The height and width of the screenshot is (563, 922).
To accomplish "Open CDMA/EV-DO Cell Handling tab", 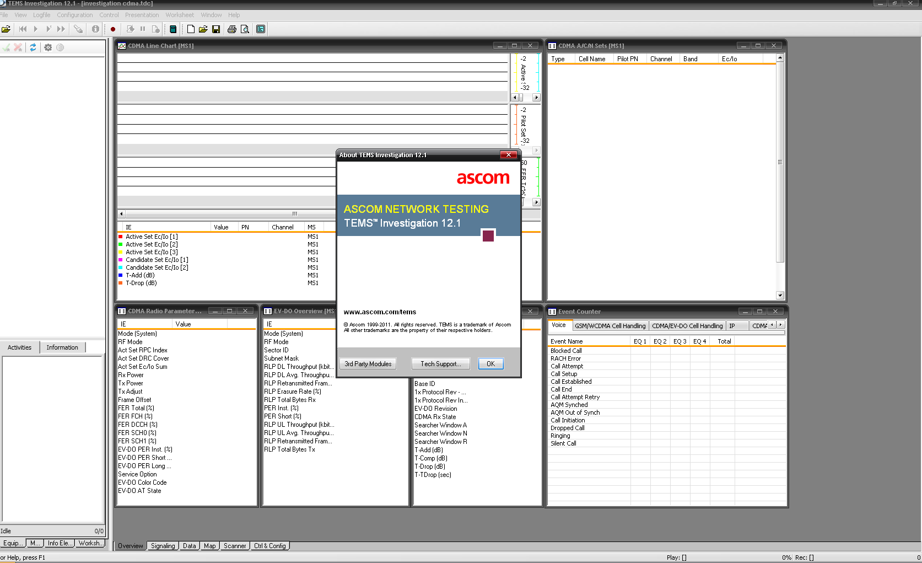I will [687, 326].
